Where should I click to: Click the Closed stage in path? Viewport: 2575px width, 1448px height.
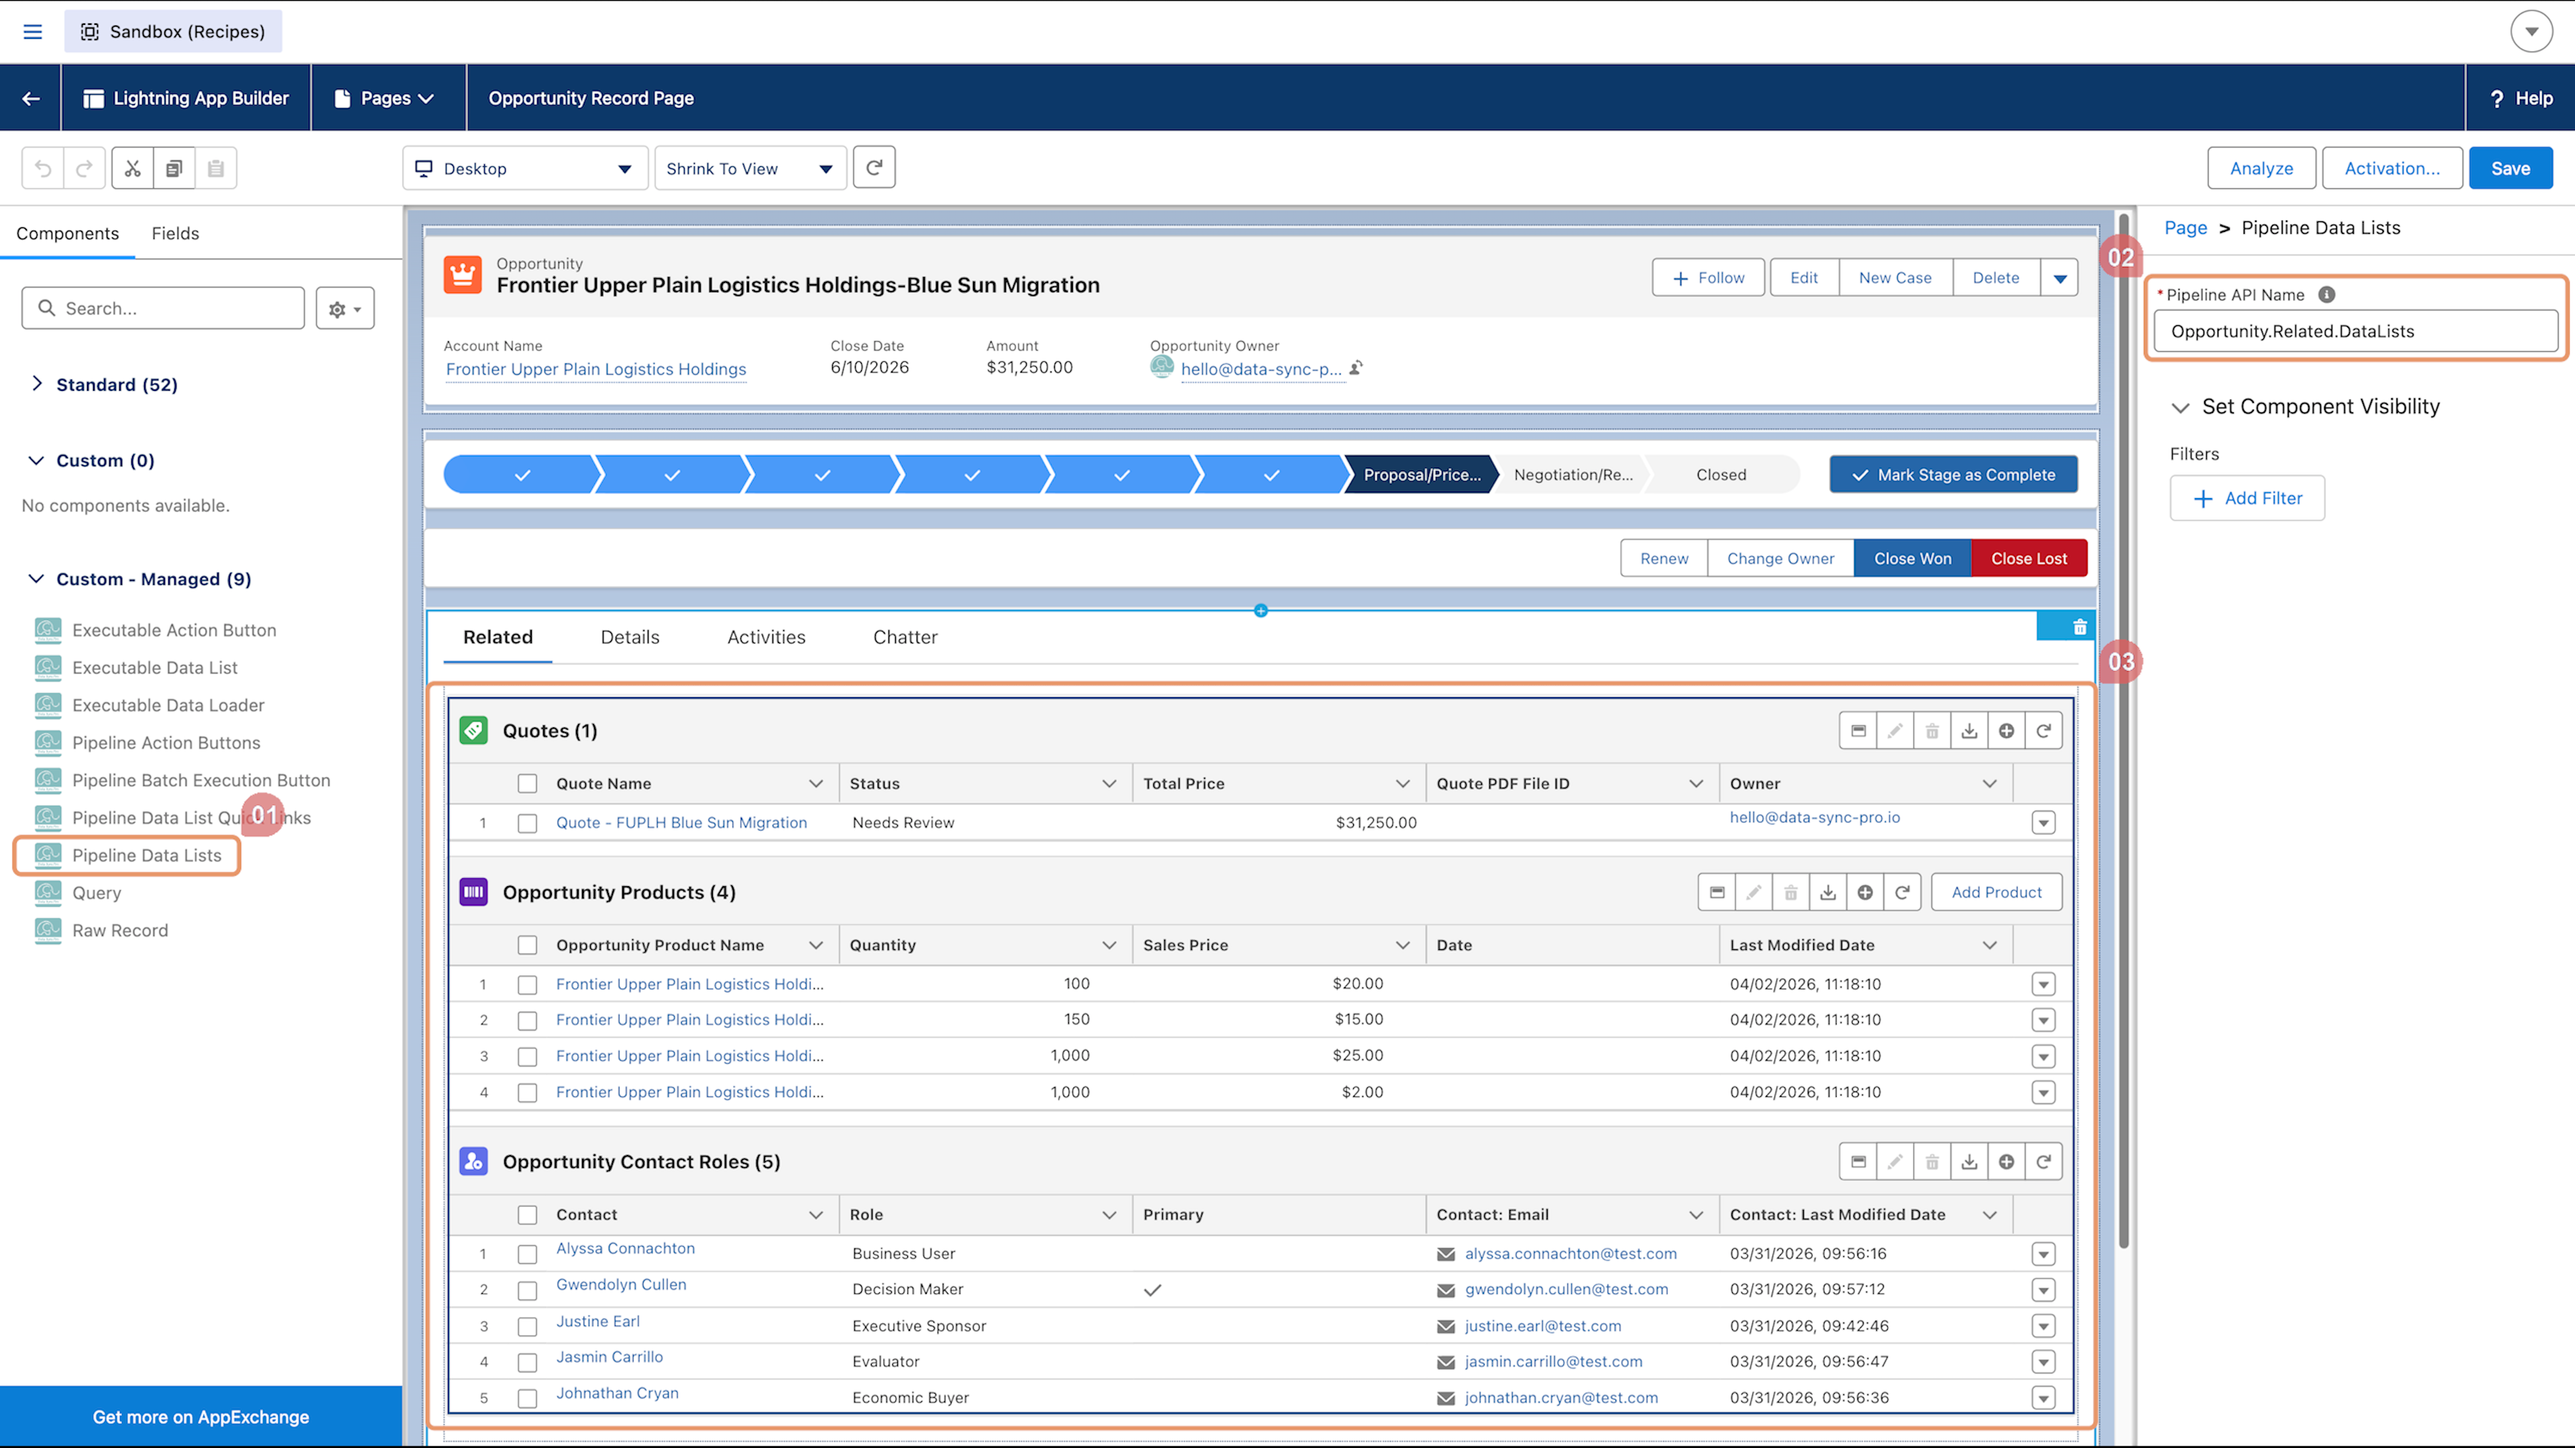(1721, 475)
